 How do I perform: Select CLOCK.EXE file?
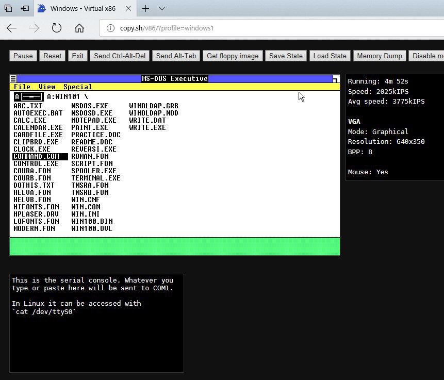[32, 149]
